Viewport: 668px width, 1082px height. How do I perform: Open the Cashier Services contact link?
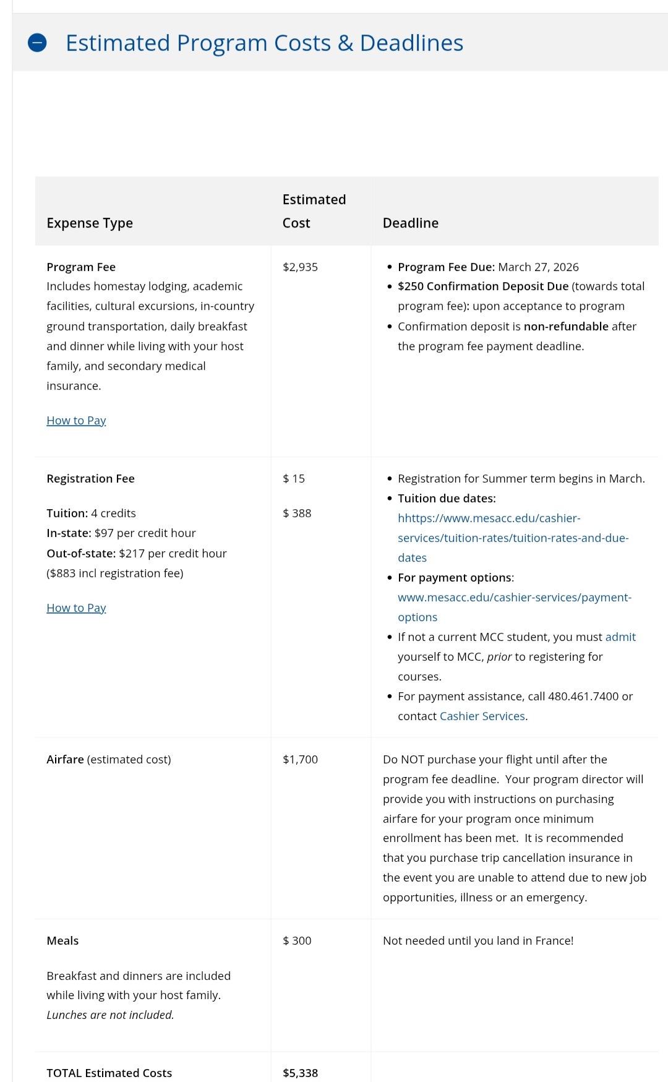pos(482,716)
